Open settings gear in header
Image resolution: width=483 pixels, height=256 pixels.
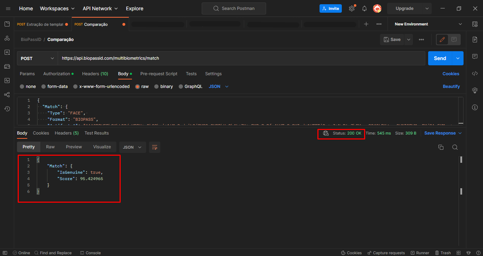pos(352,8)
